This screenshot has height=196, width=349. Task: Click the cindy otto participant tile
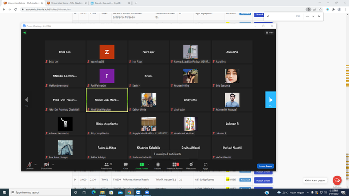pos(190,100)
